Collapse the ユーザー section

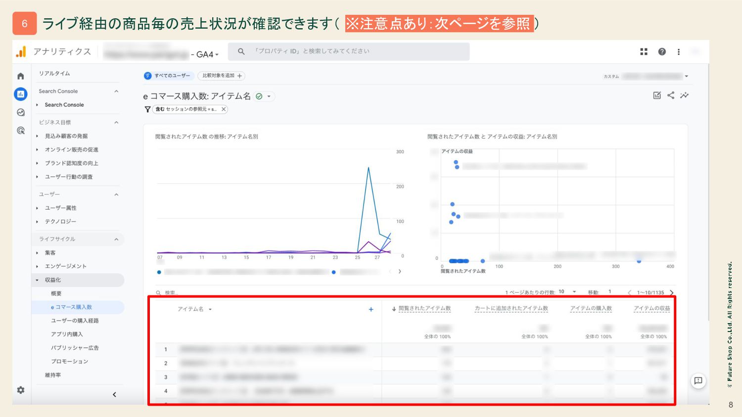click(116, 195)
